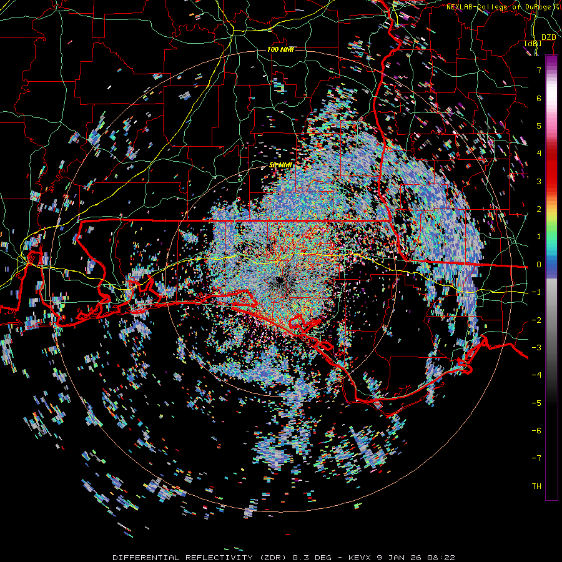Image resolution: width=562 pixels, height=562 pixels.
Task: Click the 4 value on the scale
Action: coord(539,154)
